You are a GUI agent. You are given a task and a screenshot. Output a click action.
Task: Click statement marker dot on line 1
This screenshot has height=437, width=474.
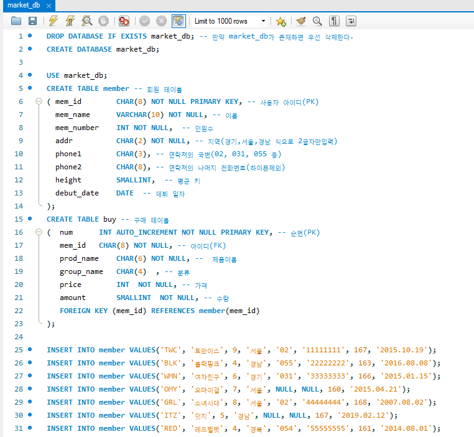pyautogui.click(x=30, y=35)
